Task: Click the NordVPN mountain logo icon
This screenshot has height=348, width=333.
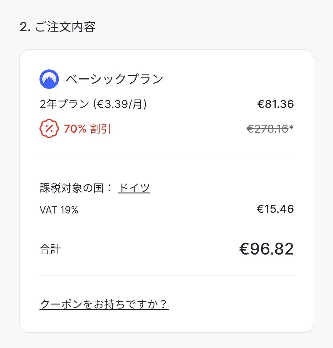Action: pos(49,79)
